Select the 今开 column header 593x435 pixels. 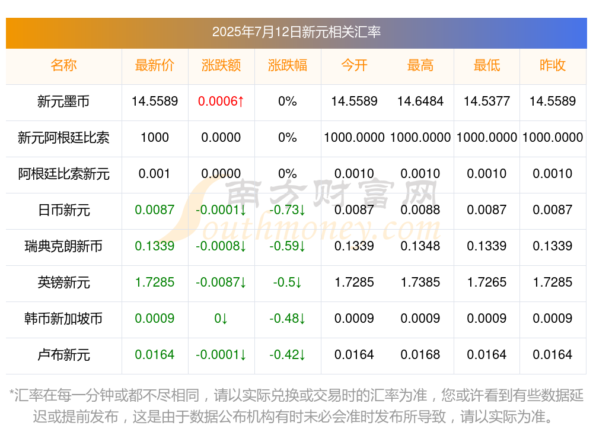(354, 65)
